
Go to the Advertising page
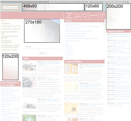[x=93, y=15]
